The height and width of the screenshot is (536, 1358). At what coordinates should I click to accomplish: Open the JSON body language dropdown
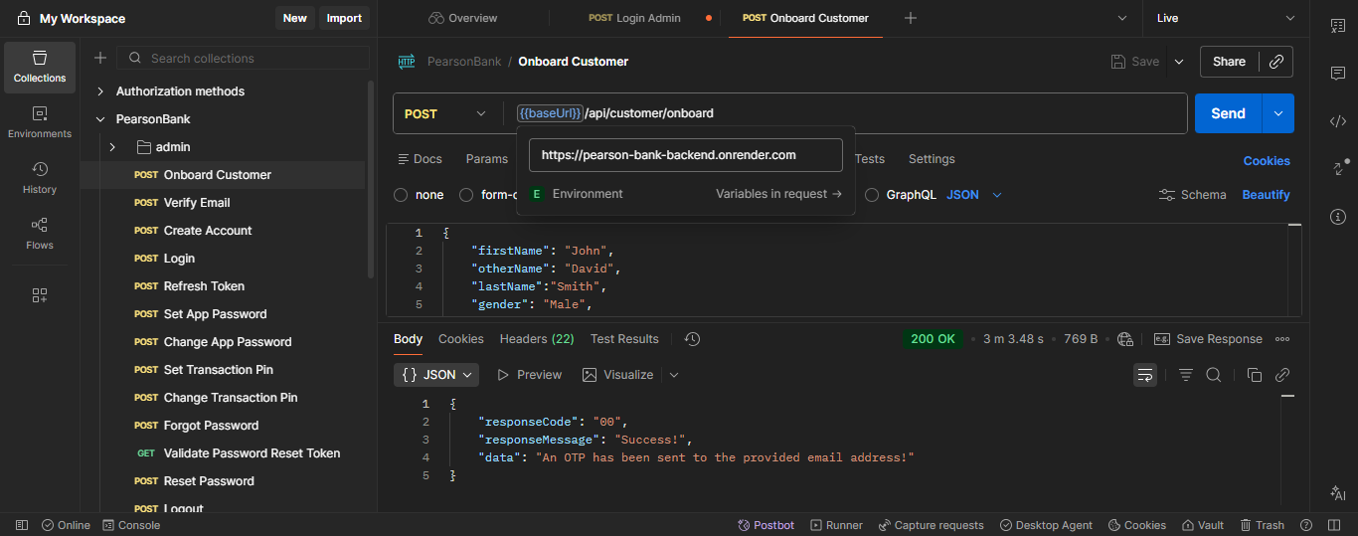click(x=974, y=195)
